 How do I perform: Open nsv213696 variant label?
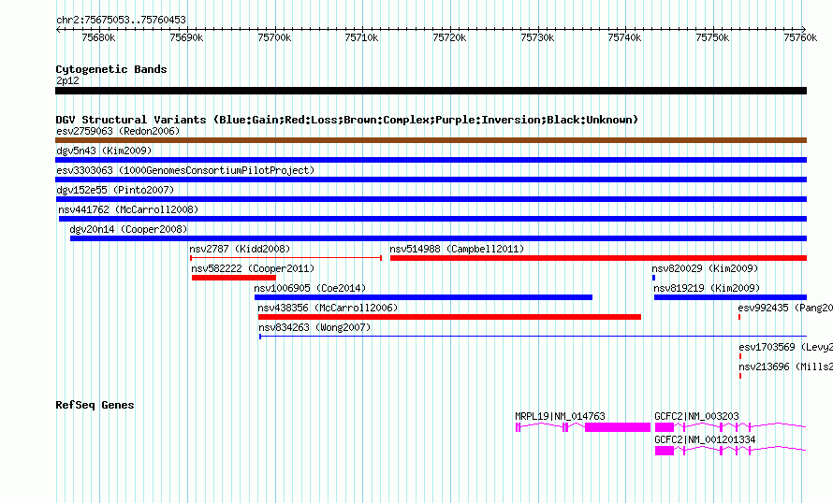coord(785,366)
